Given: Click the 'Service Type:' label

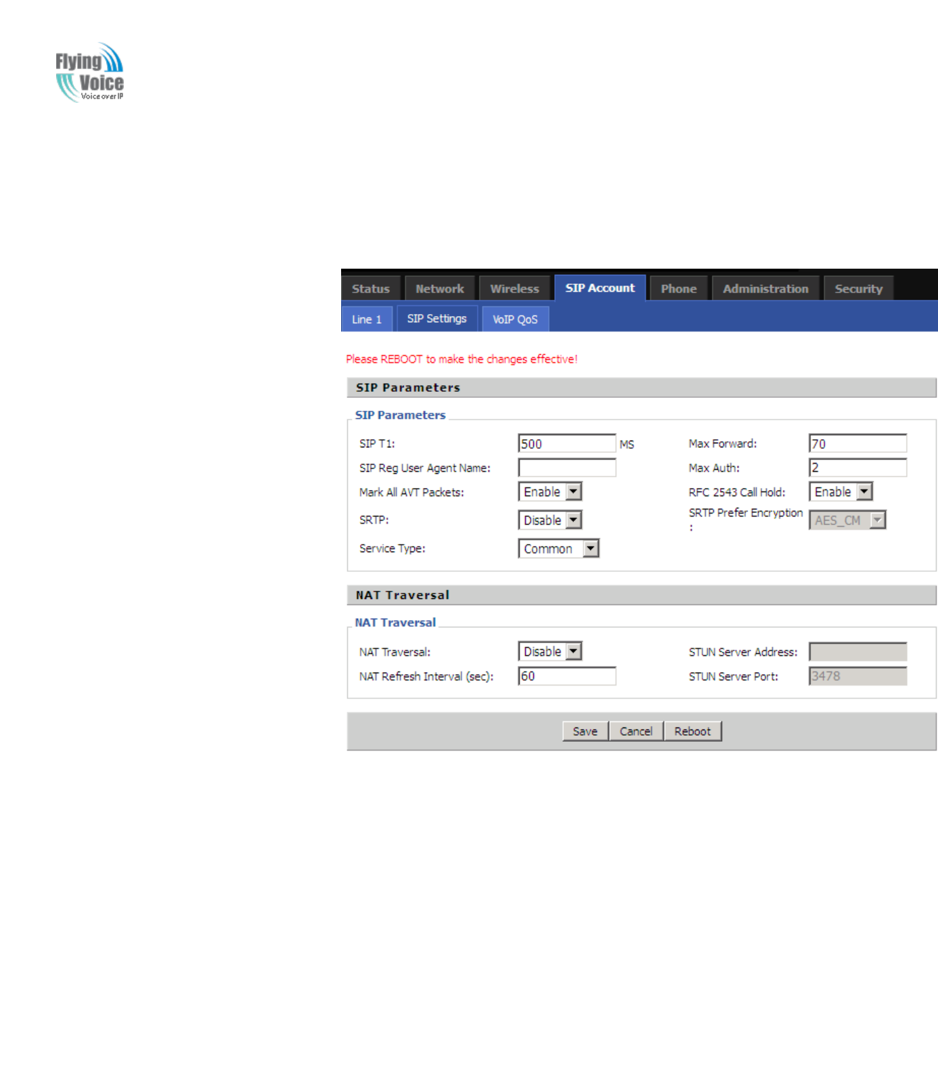Looking at the screenshot, I should (x=393, y=548).
